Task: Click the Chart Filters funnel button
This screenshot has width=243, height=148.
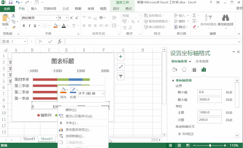Action: coord(121,76)
